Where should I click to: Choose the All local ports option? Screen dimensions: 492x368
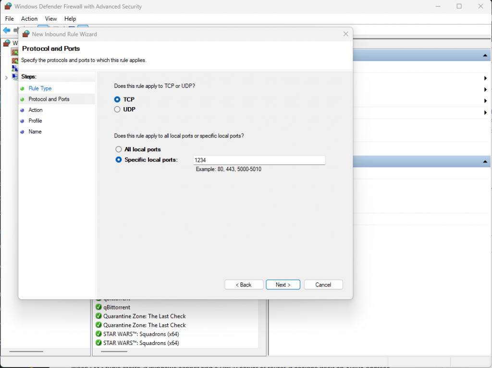119,149
